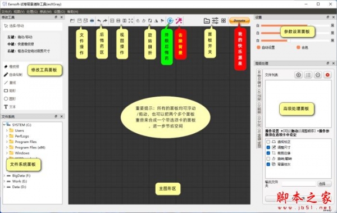Image resolution: width=337 pixels, height=213 pixels.
Task: Add a file with the plus button in 文件列表
Action: [298, 75]
